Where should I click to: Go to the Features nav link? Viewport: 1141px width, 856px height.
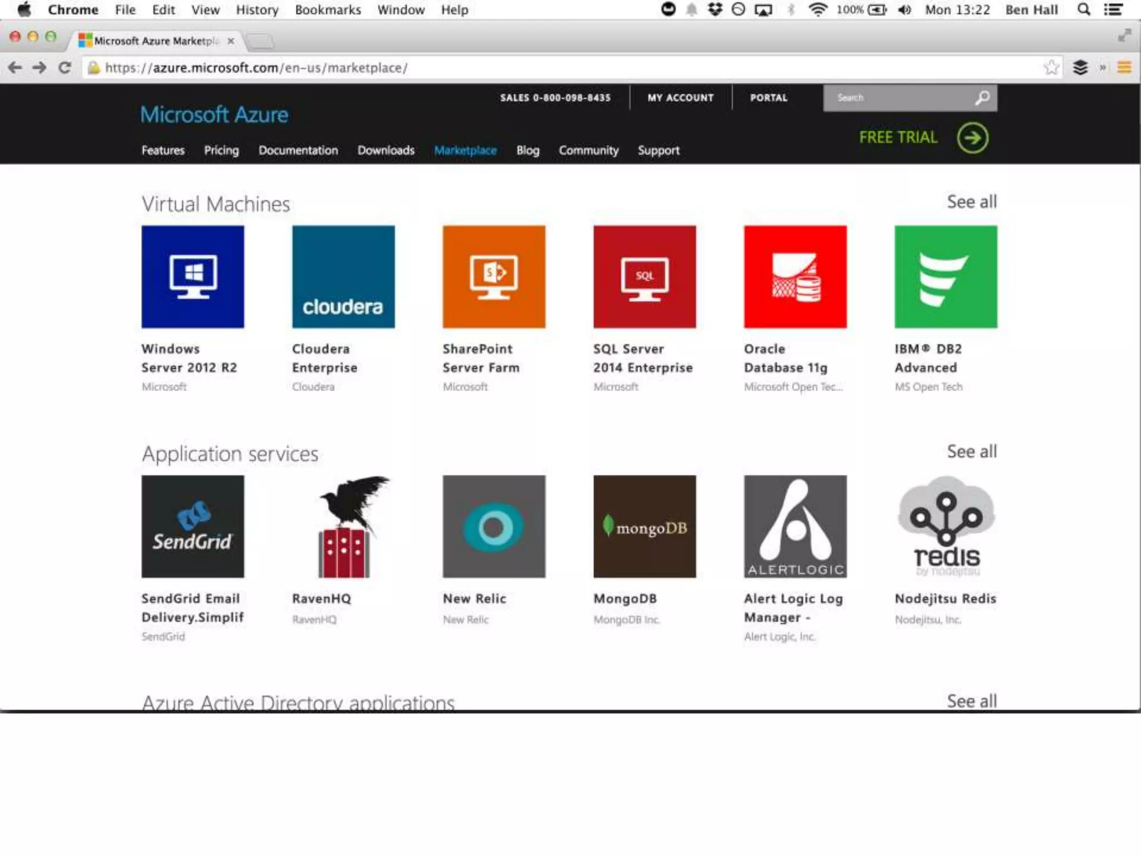pos(163,150)
